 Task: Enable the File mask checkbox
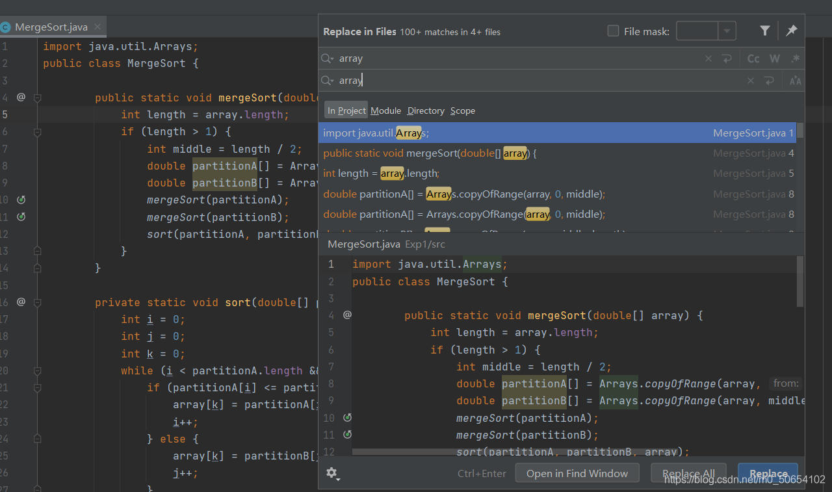pos(613,31)
